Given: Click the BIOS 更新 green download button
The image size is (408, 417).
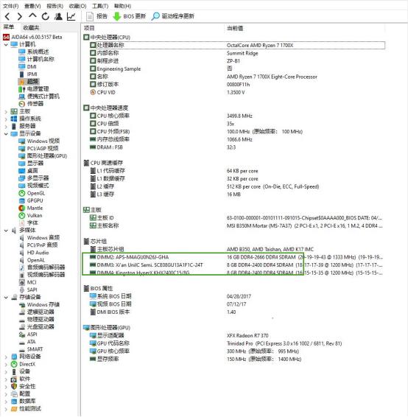Looking at the screenshot, I should (130, 16).
